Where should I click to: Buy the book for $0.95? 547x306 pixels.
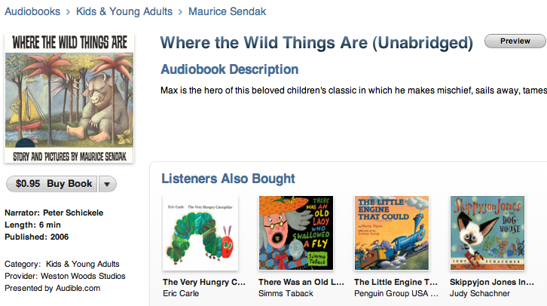click(x=52, y=184)
